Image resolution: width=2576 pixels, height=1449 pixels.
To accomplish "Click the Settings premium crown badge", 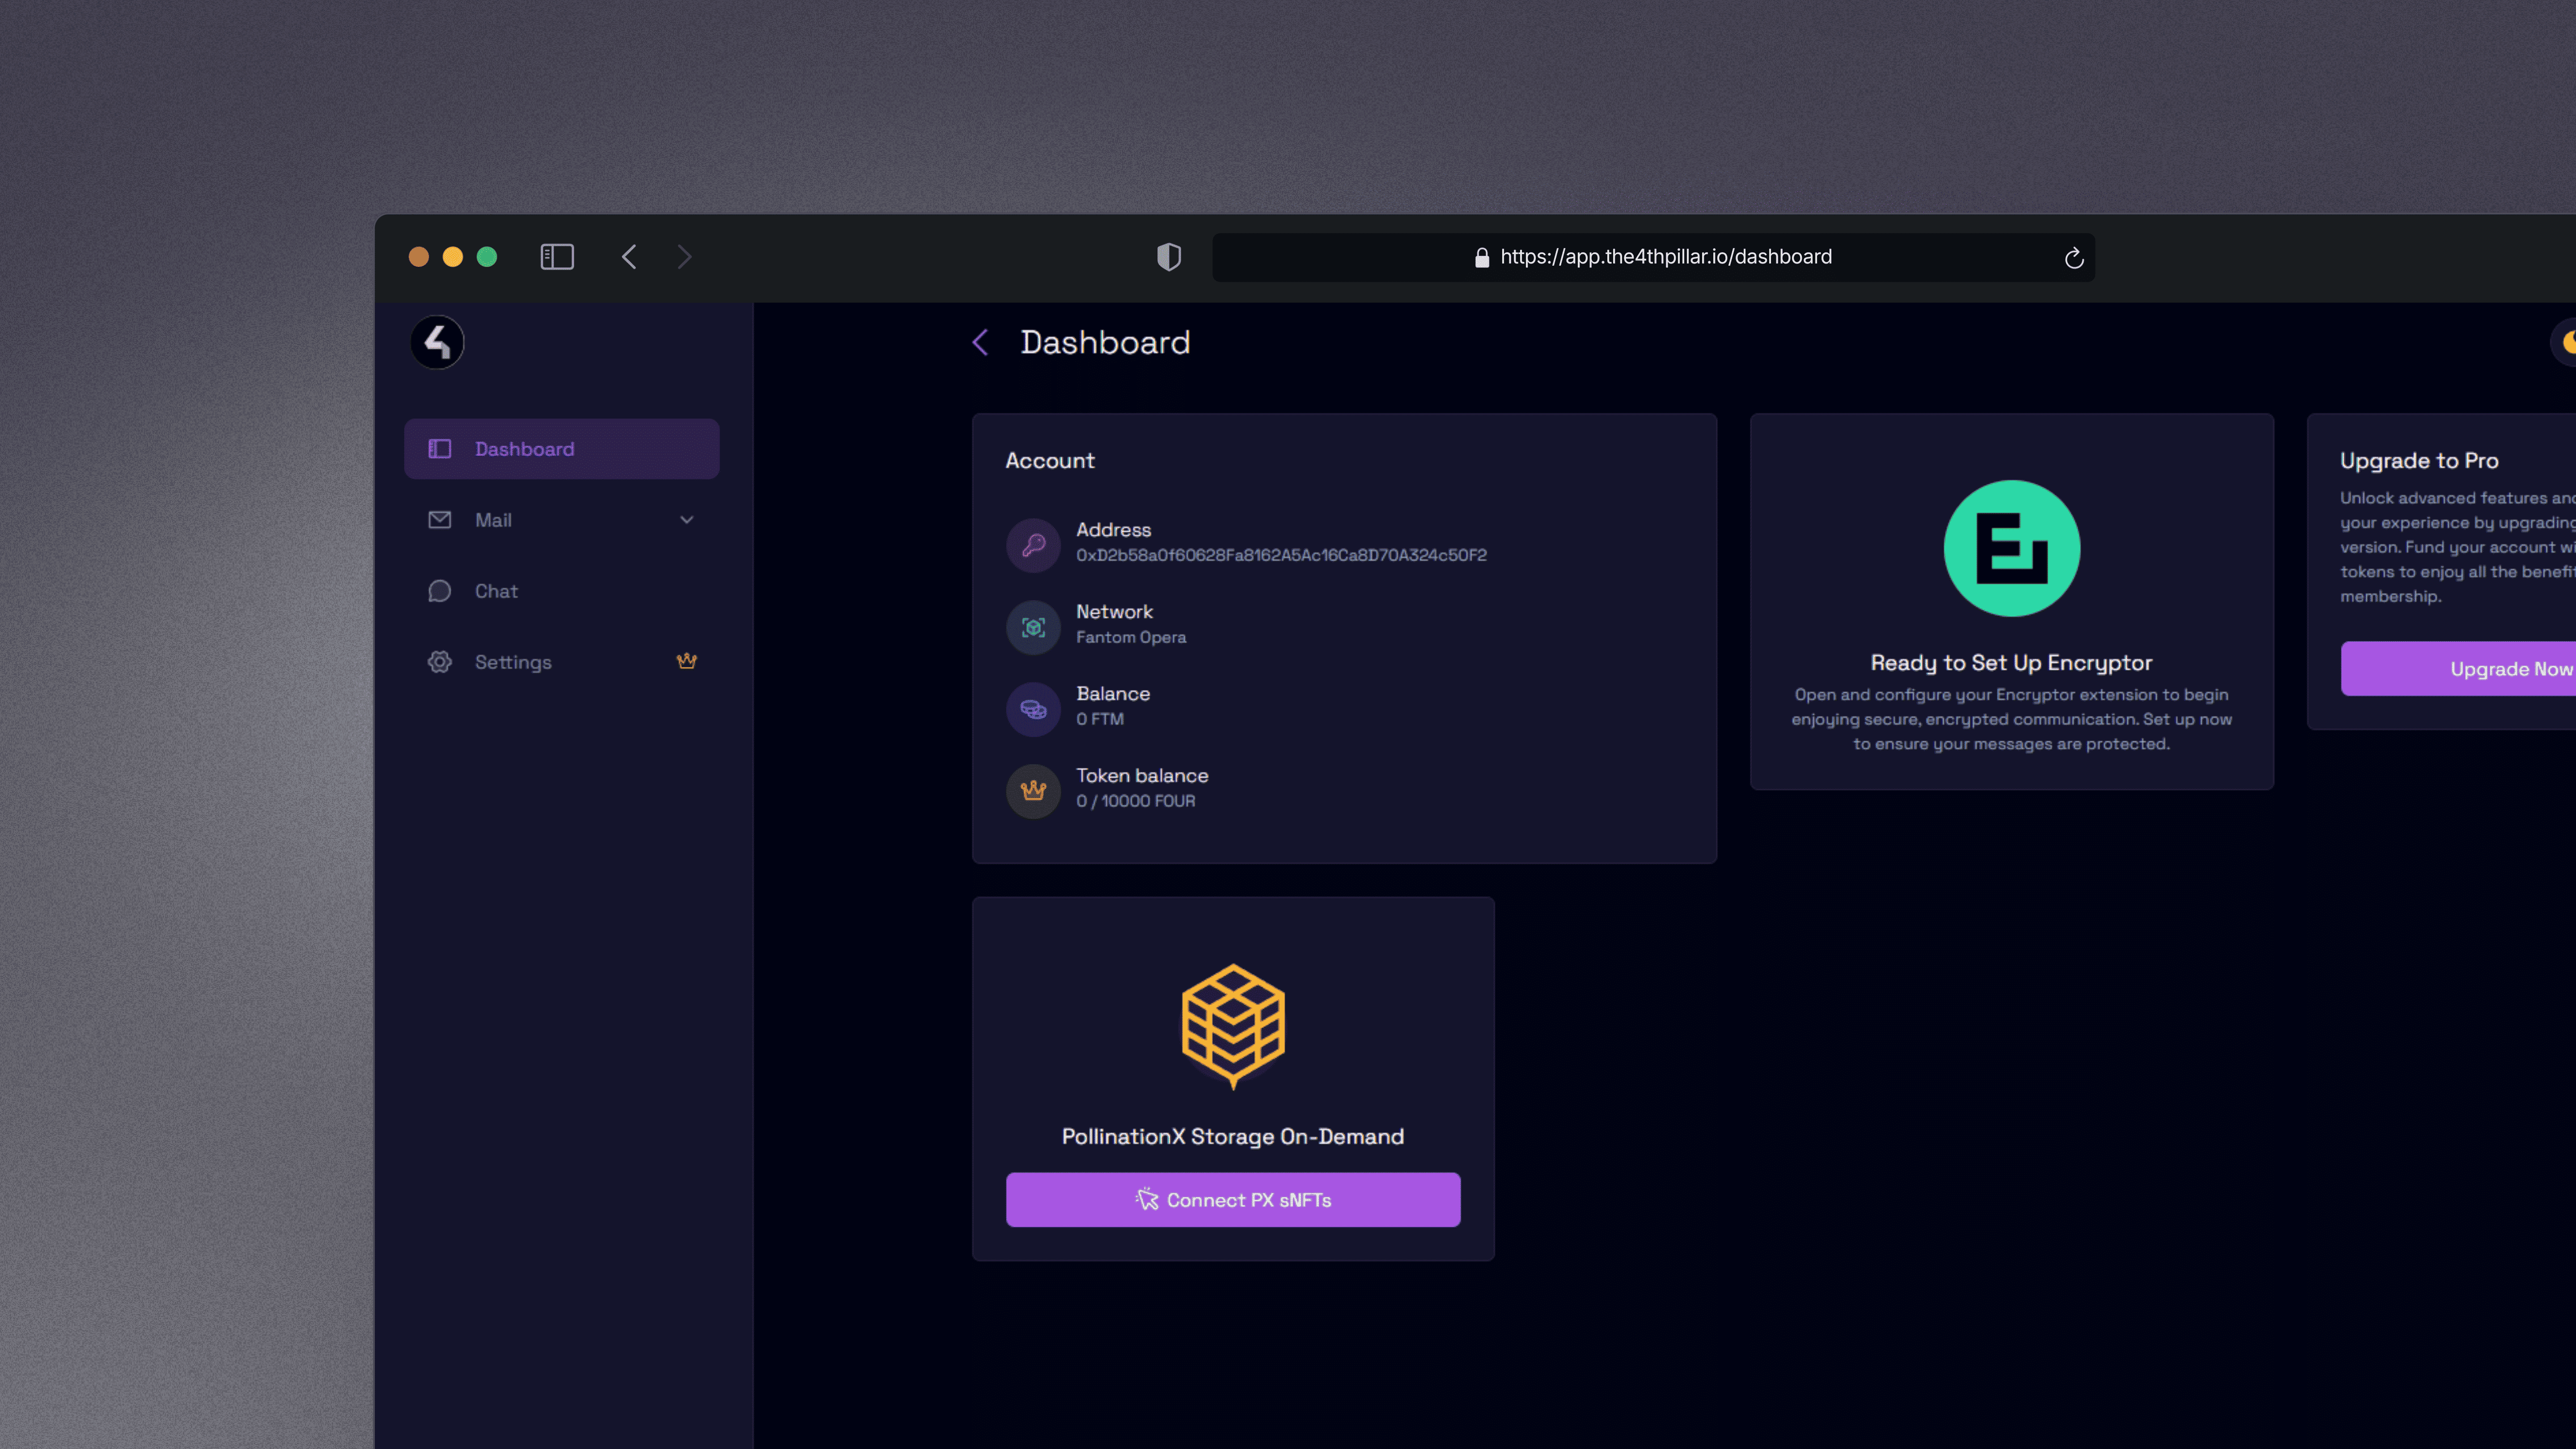I will click(686, 661).
